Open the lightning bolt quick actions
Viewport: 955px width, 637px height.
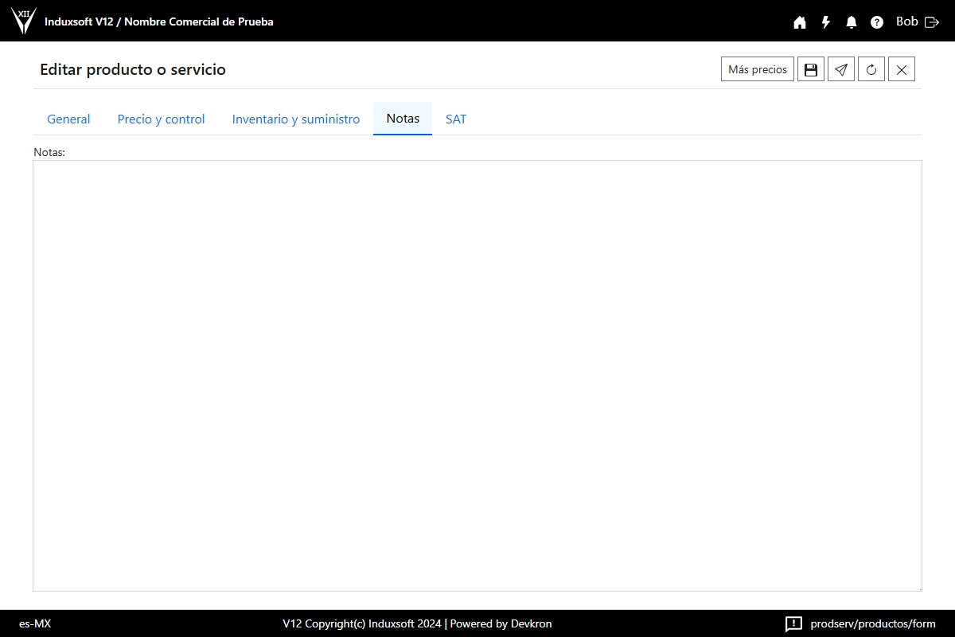[x=826, y=22]
